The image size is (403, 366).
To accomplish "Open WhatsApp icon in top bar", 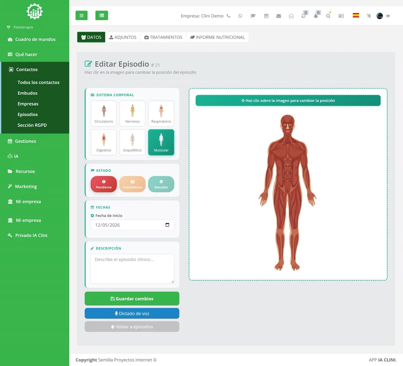I will tap(240, 16).
